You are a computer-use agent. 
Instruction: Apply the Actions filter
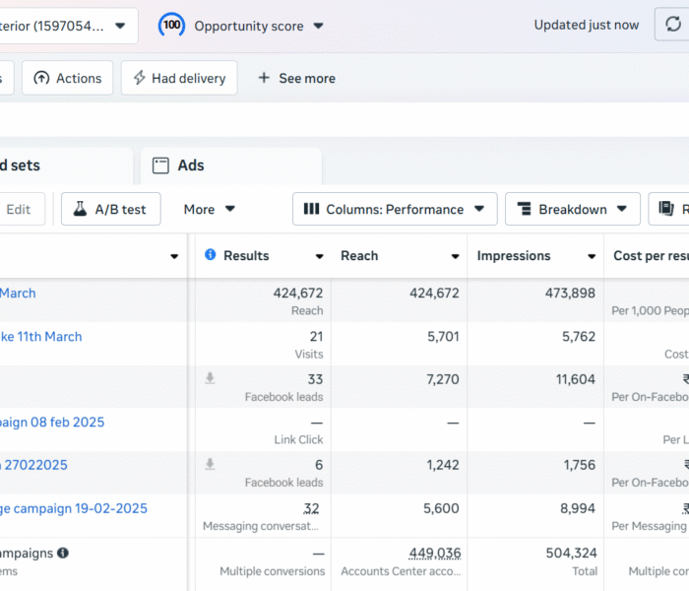(68, 79)
